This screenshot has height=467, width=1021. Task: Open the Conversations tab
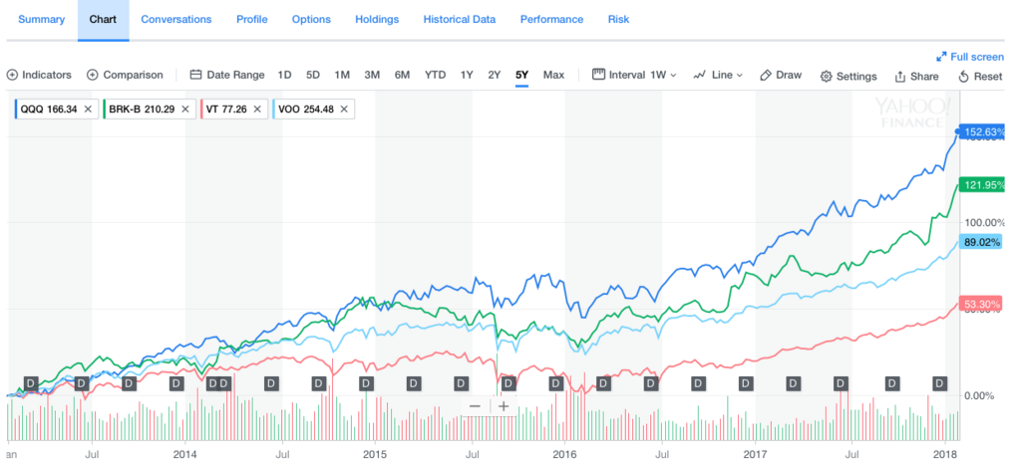click(175, 20)
